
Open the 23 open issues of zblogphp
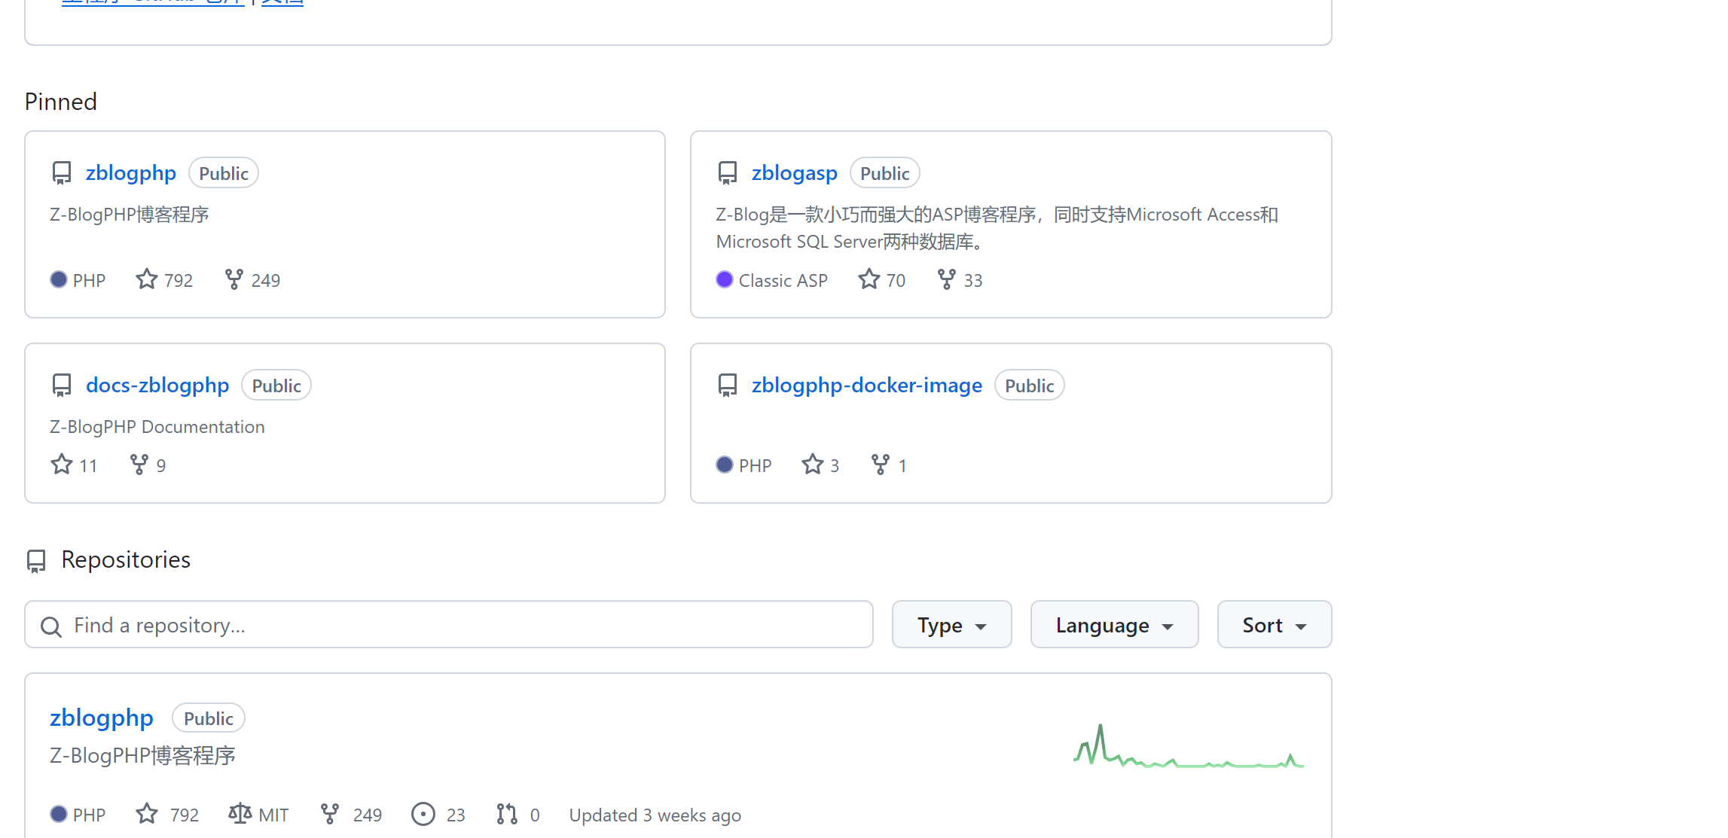coord(438,815)
